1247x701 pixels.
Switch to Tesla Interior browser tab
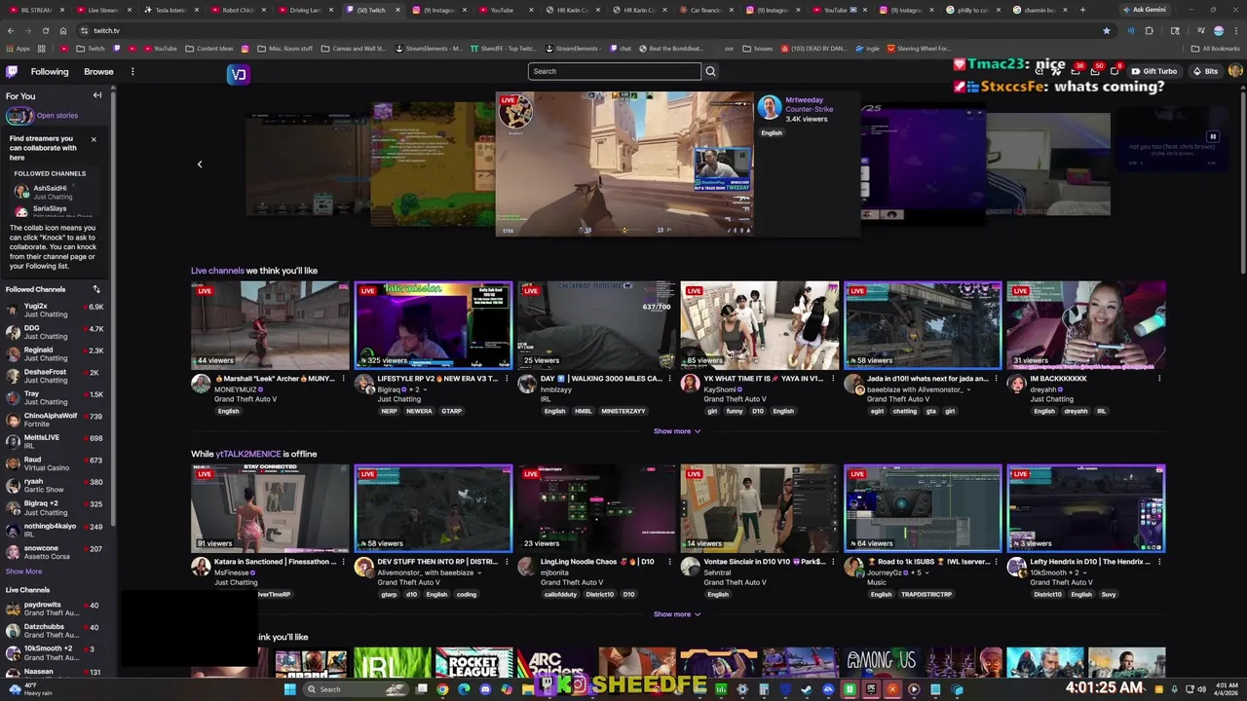[x=170, y=10]
